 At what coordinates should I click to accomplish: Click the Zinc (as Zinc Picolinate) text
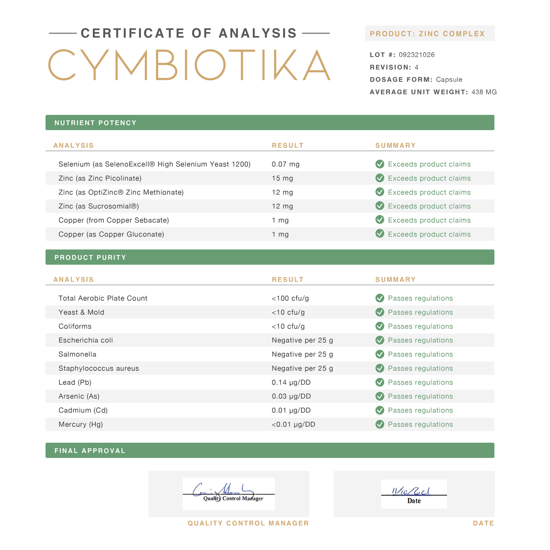coord(100,178)
